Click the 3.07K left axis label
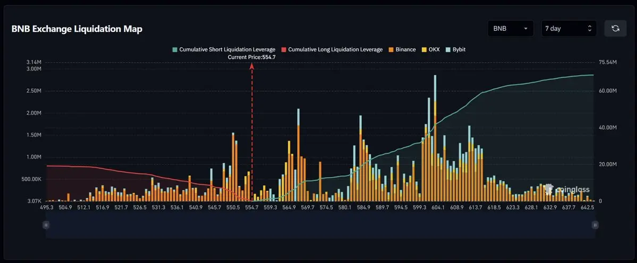Viewport: 637px width, 263px height. point(33,201)
